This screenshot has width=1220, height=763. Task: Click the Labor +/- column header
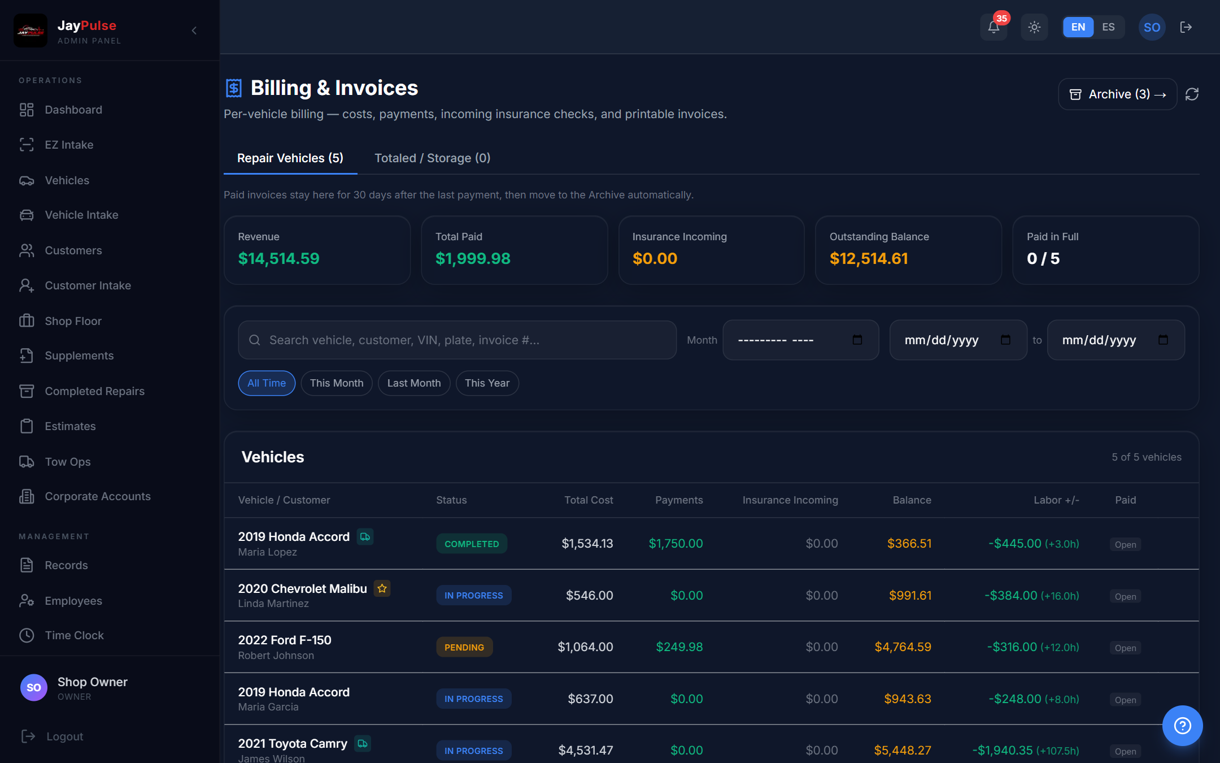[1056, 500]
